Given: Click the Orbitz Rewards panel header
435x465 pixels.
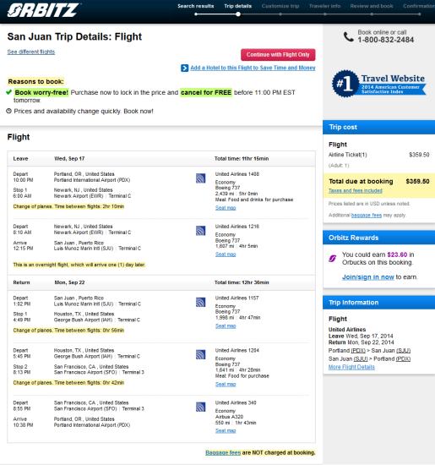Looking at the screenshot, I should click(378, 238).
